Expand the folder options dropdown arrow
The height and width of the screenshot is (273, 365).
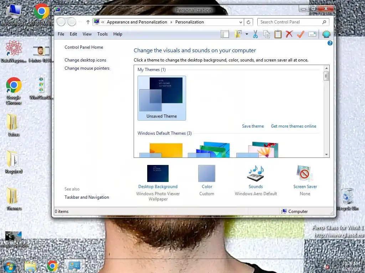[x=247, y=34]
